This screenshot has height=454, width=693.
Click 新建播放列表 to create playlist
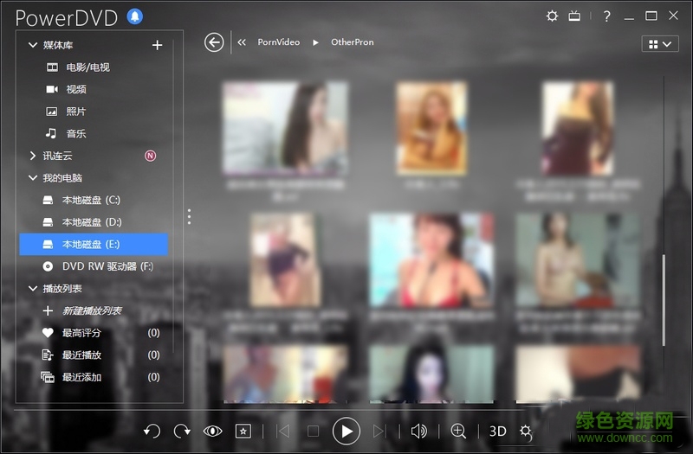pos(91,311)
